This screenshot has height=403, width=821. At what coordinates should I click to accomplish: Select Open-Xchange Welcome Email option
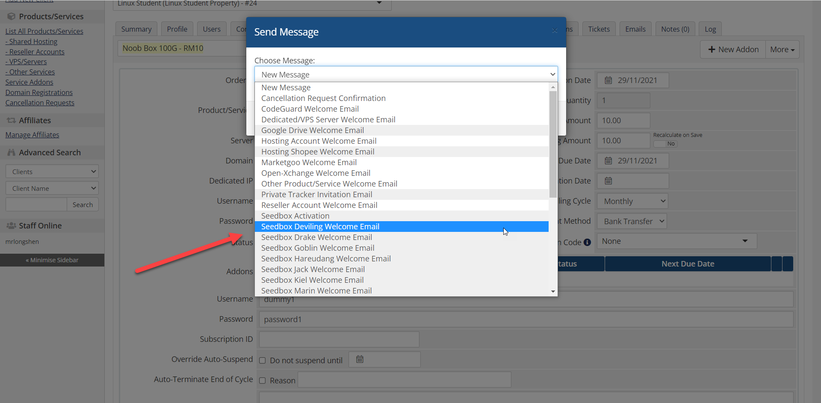pyautogui.click(x=402, y=173)
